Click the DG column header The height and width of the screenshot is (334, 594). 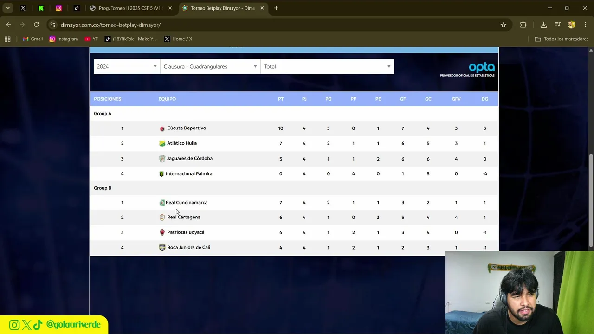pos(485,99)
